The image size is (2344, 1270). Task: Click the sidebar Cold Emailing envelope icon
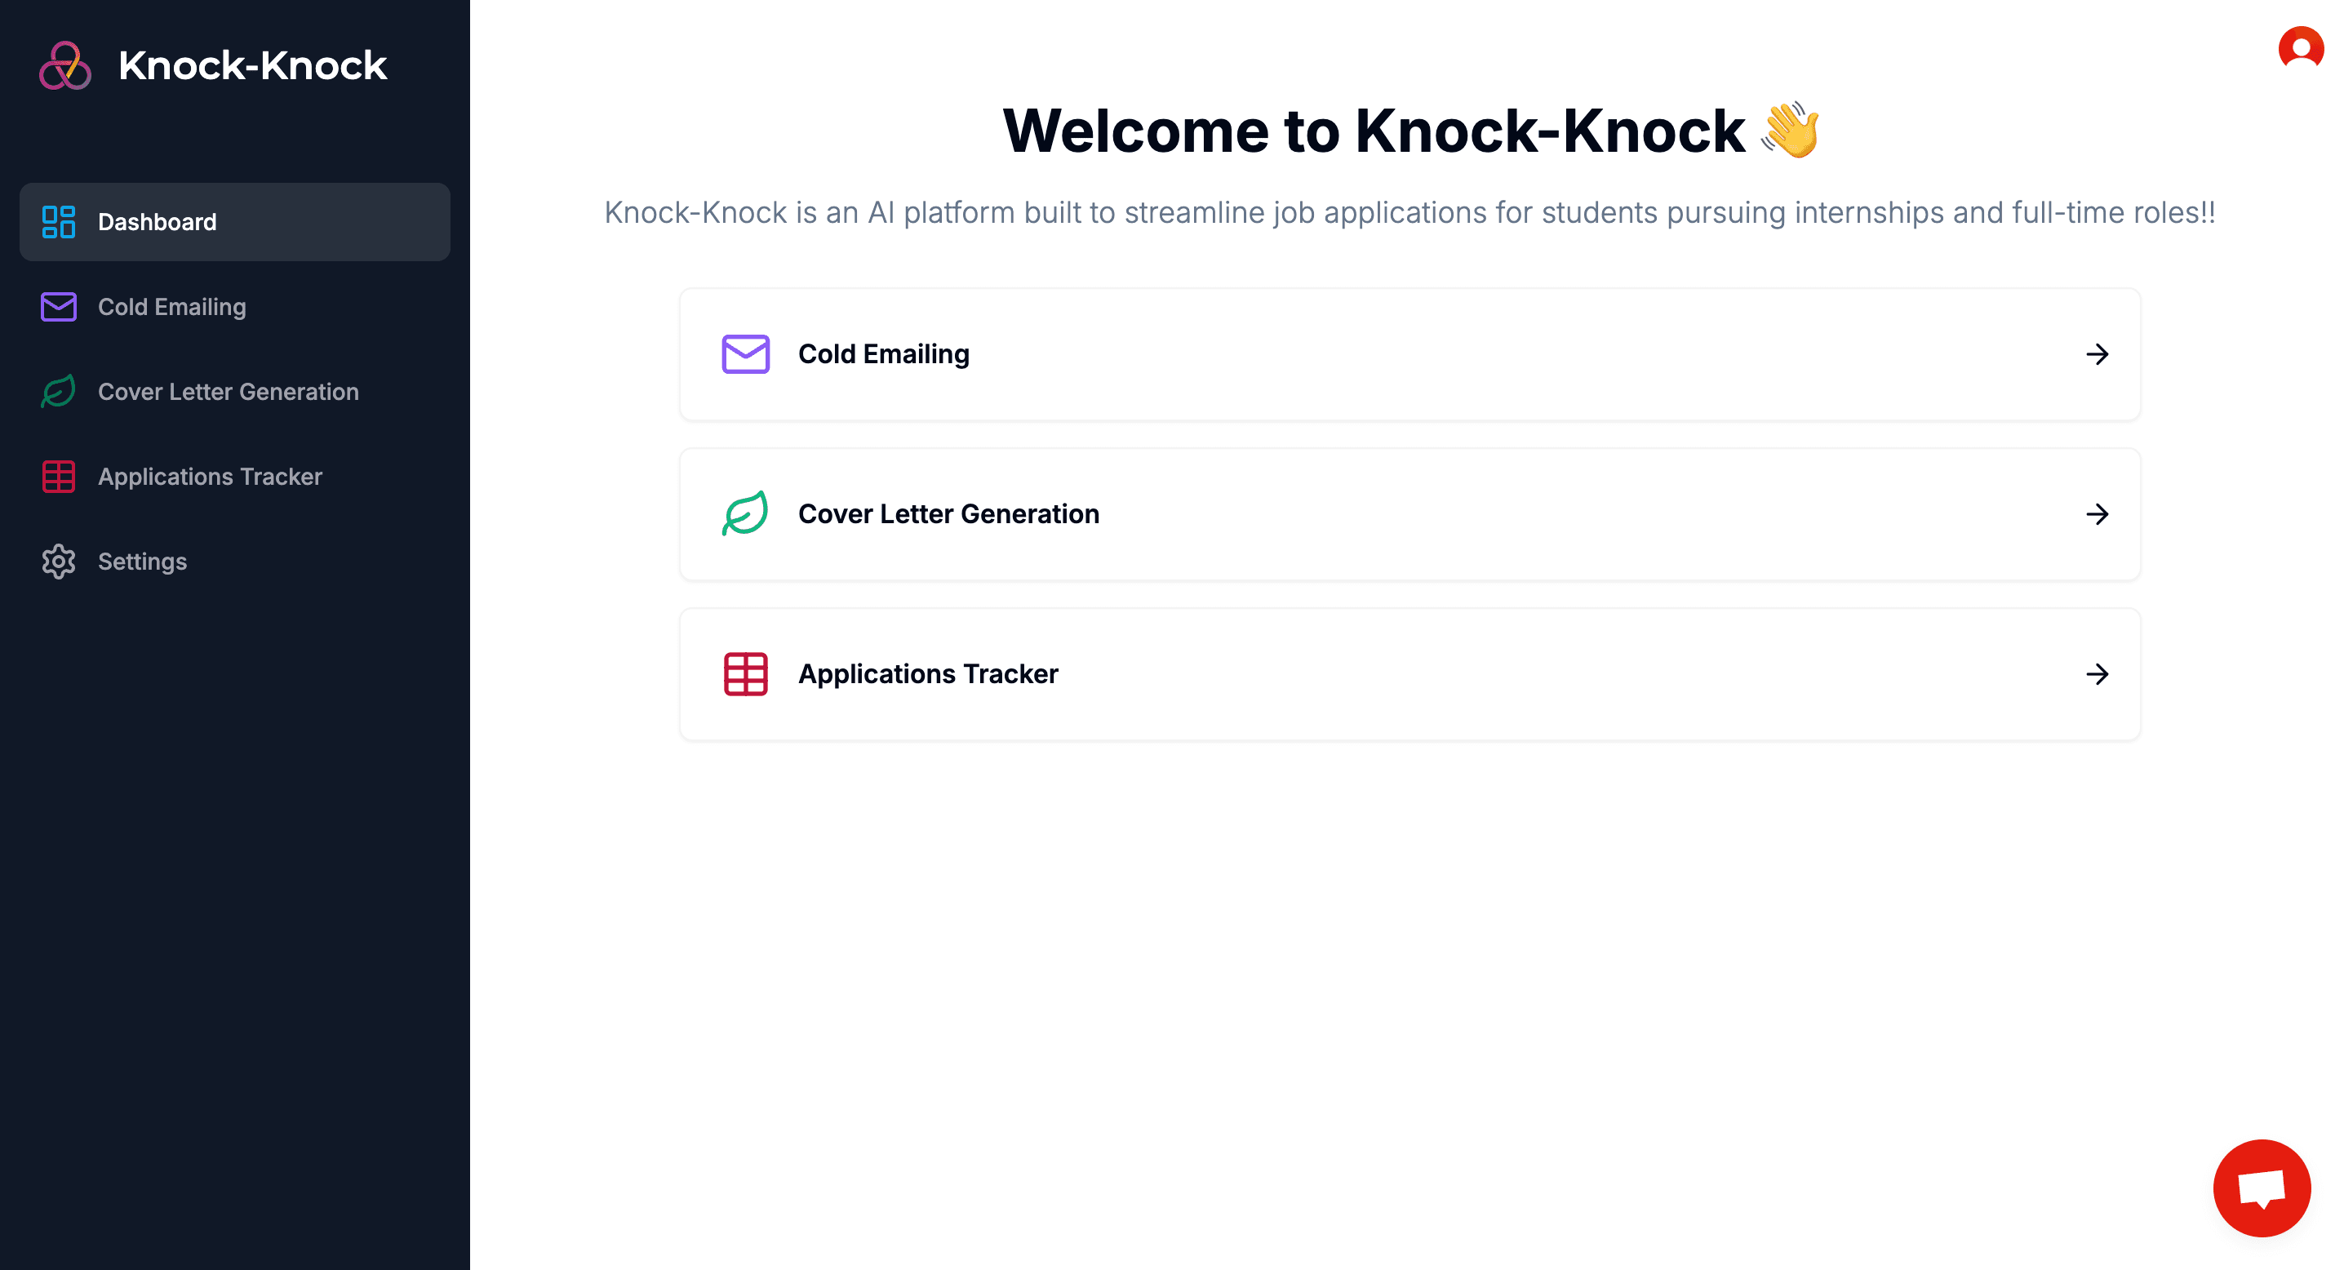point(58,307)
